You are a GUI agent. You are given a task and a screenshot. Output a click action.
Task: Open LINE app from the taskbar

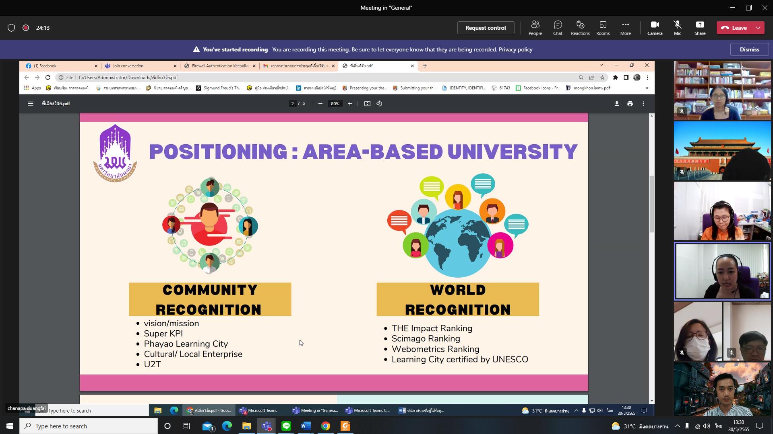point(286,426)
